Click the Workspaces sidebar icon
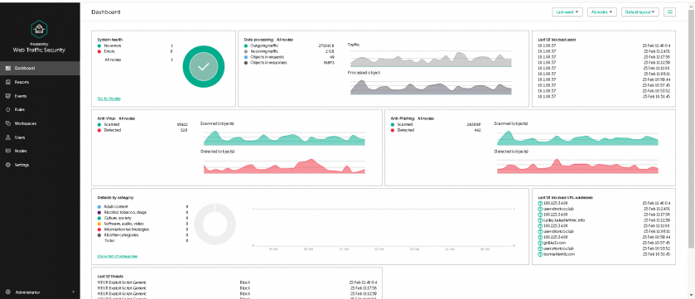The width and height of the screenshot is (695, 299). (x=7, y=123)
